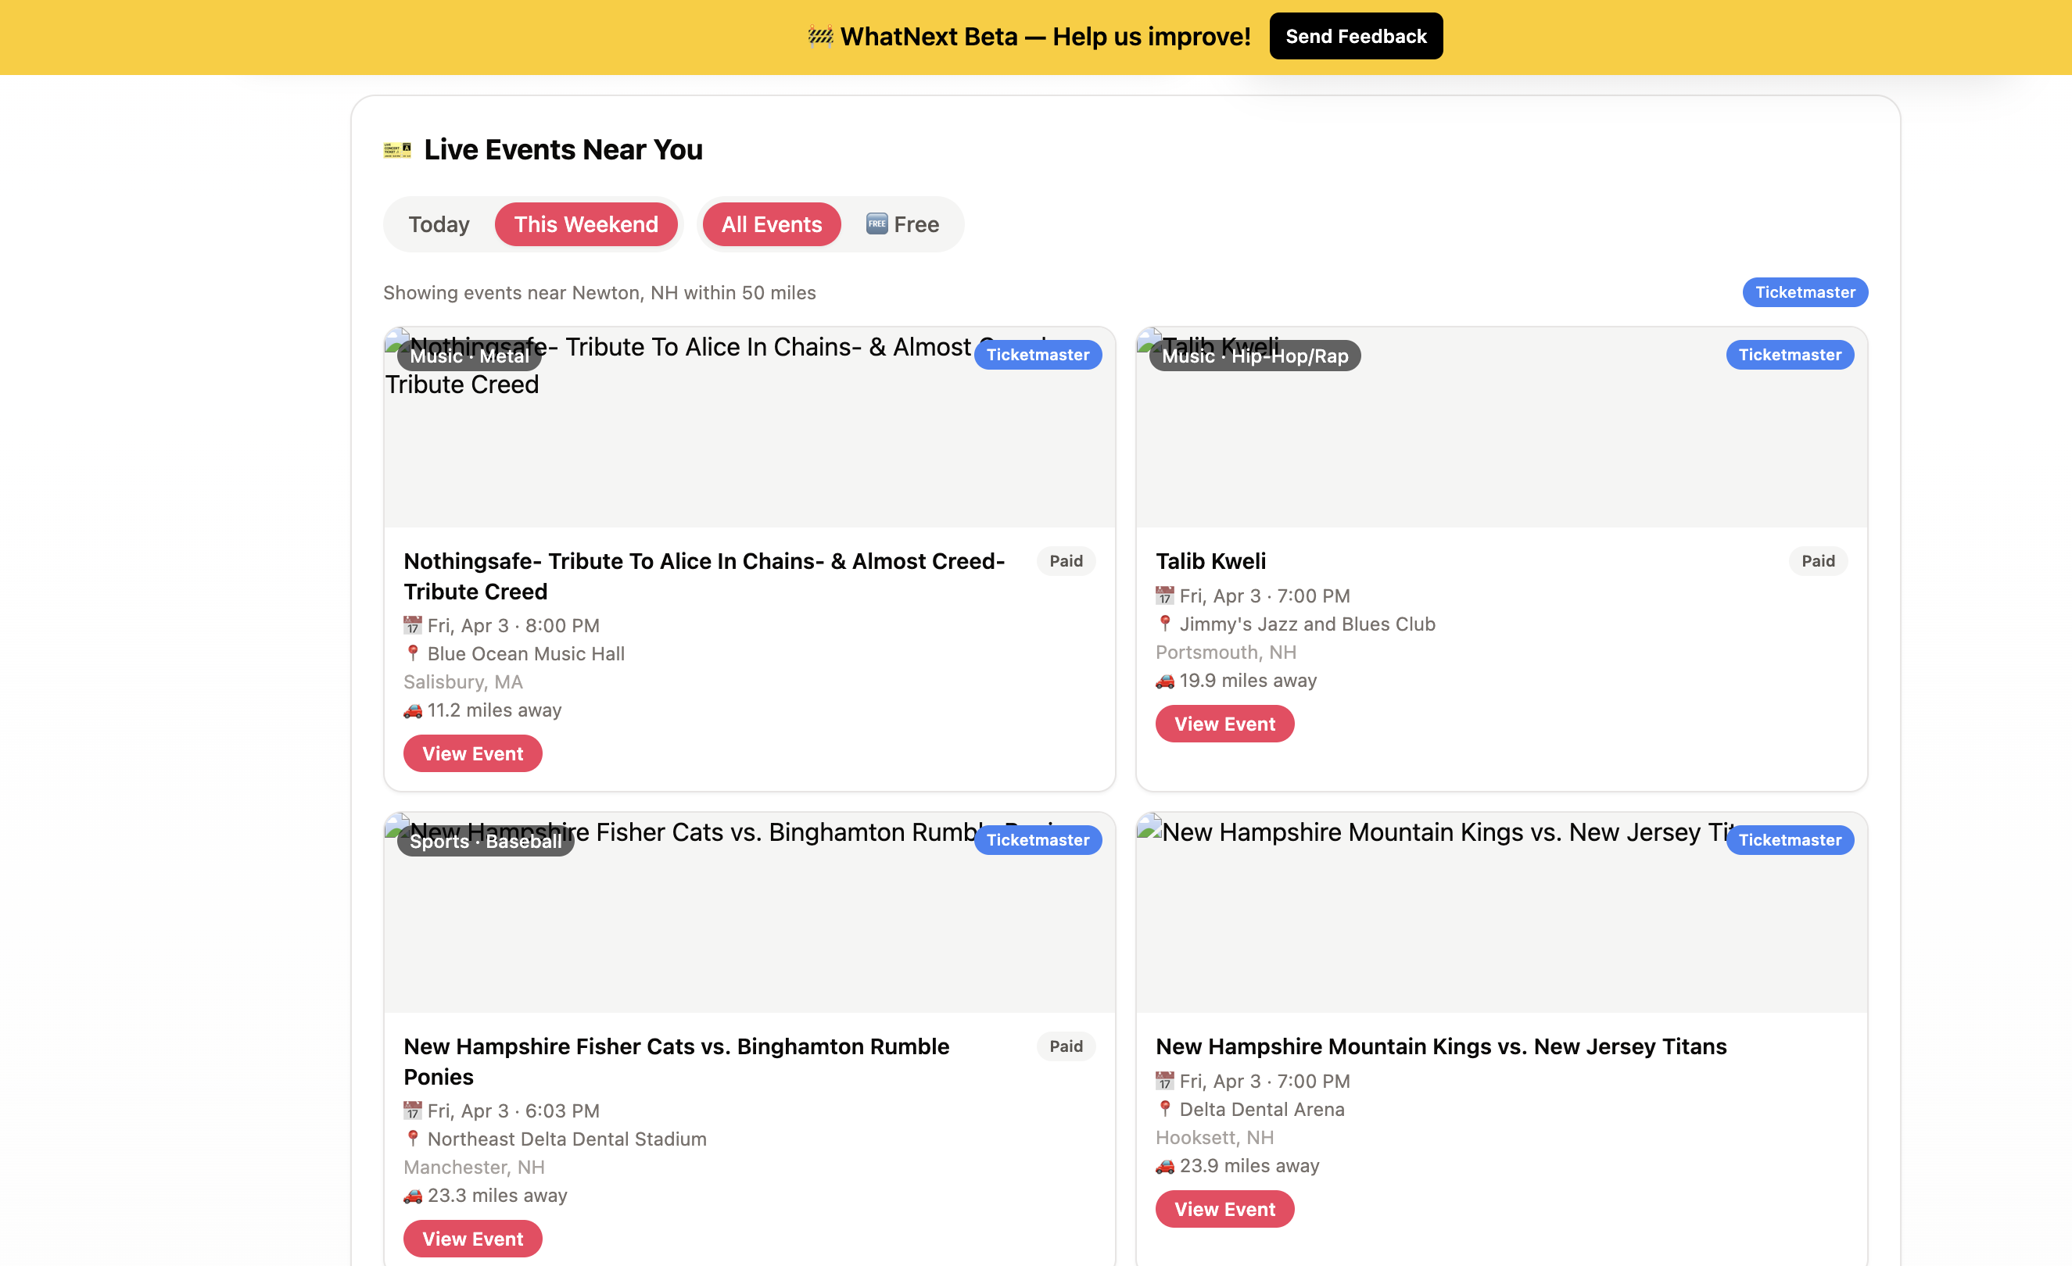Click the Music · Metal category tag
Screen dimensions: 2072x1266
coord(469,356)
